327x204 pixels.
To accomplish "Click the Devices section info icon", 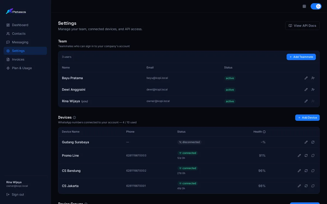I will [74, 118].
